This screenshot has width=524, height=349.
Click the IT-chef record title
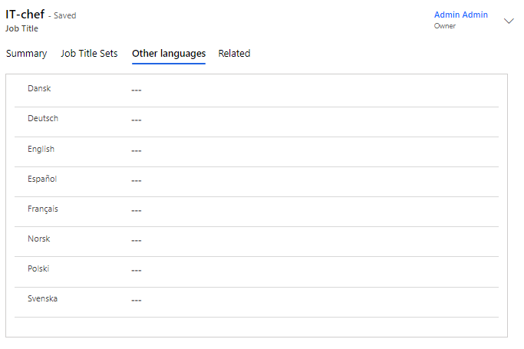coord(25,15)
